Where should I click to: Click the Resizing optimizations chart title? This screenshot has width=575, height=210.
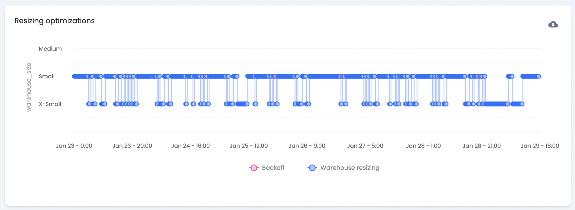point(54,21)
